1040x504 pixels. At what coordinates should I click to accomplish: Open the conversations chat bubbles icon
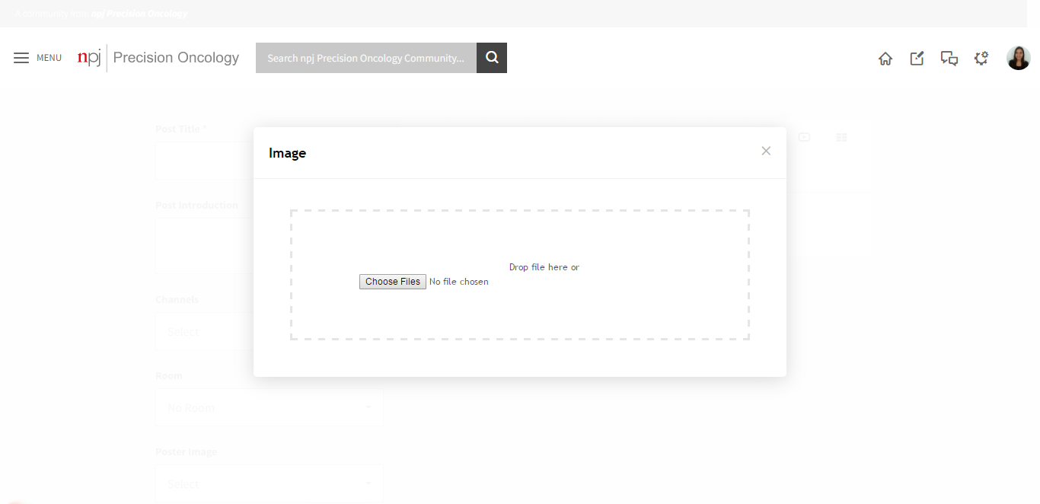coord(949,58)
